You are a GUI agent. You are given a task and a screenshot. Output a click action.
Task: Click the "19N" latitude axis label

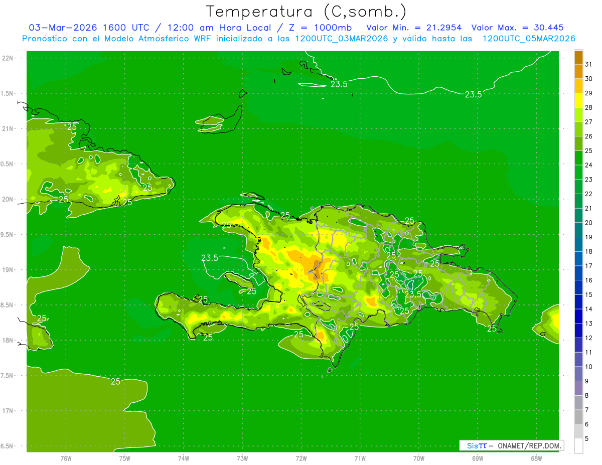coord(8,270)
